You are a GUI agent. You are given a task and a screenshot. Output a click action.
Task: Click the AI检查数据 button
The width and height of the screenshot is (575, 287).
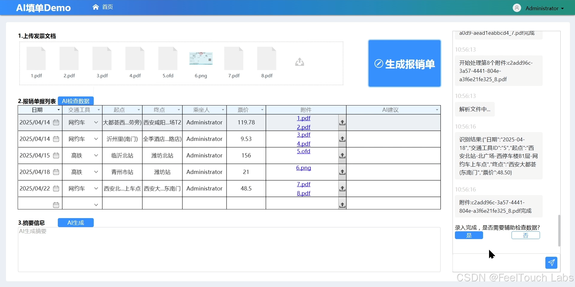pyautogui.click(x=76, y=101)
